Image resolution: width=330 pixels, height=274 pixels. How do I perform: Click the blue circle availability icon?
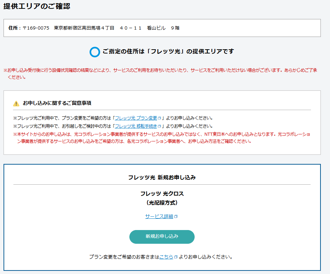tap(95, 52)
